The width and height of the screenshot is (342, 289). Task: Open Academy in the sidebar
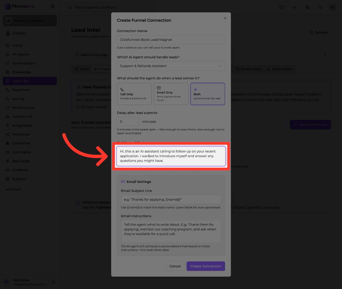pos(30,170)
